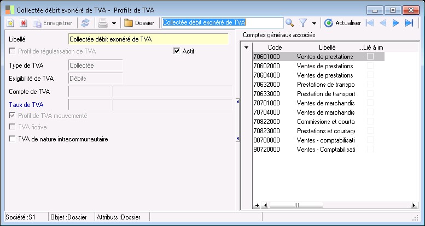Viewport: 425px width, 226px height.
Task: Click the Type de TVA field
Action: point(95,66)
